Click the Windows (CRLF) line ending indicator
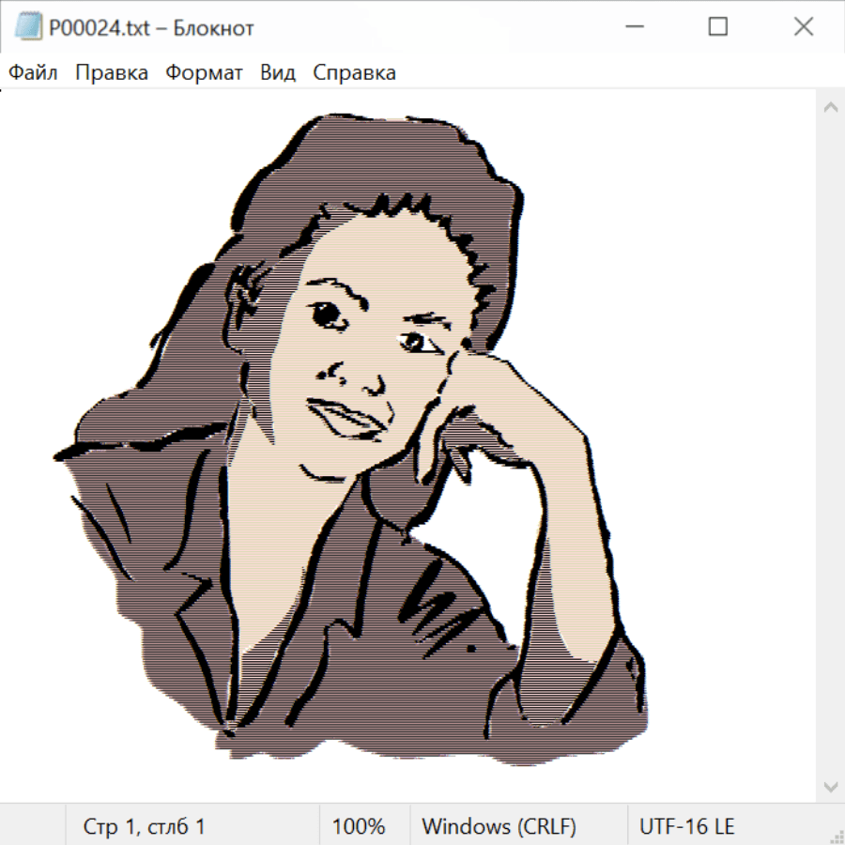The image size is (845, 845). [499, 826]
